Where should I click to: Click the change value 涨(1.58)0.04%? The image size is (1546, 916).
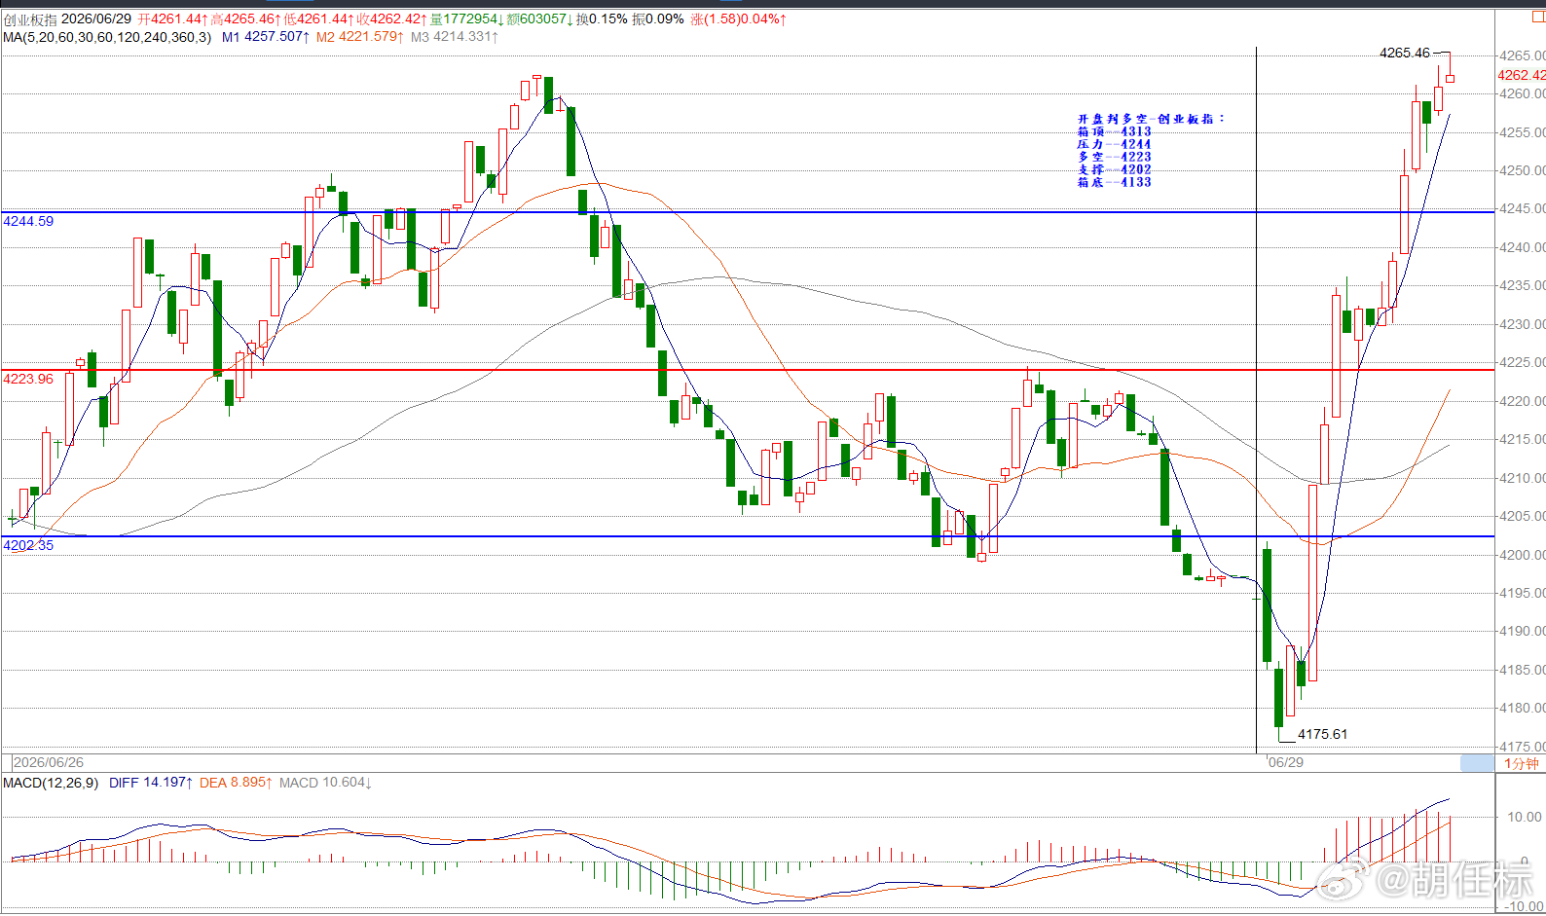click(738, 19)
